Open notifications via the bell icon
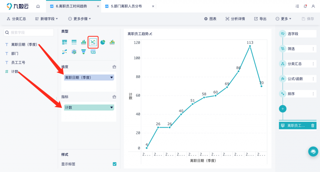 click(x=305, y=6)
